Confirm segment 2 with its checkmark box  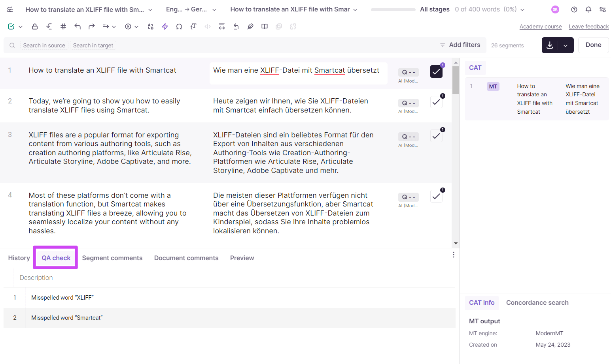(x=436, y=102)
